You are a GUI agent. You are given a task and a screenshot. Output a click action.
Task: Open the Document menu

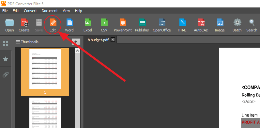[50, 11]
